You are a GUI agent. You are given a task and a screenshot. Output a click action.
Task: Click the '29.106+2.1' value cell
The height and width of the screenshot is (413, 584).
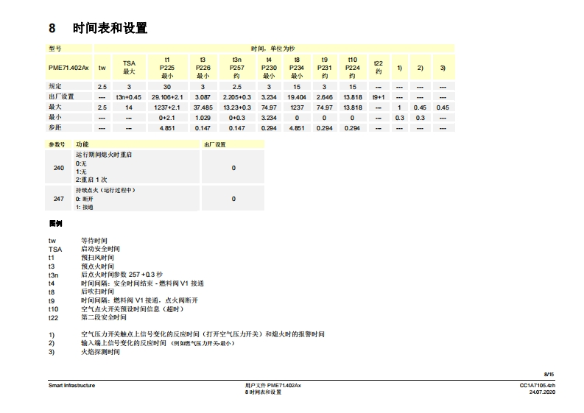coord(167,96)
